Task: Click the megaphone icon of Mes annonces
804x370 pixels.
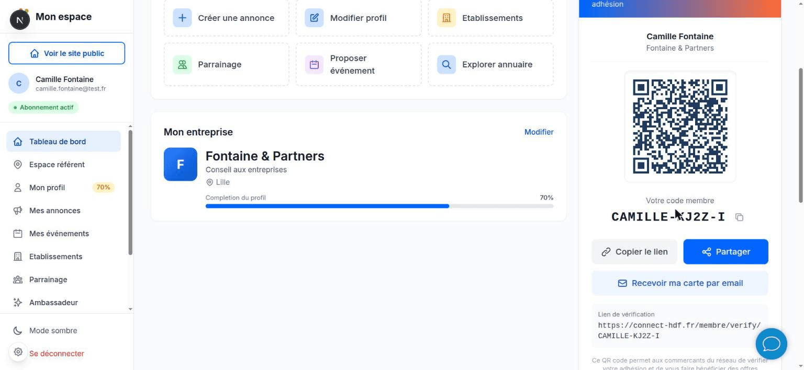Action: [x=18, y=211]
